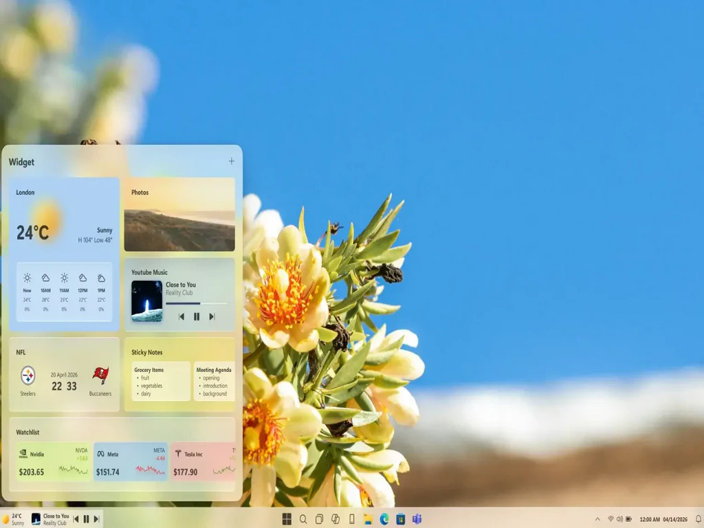Skip to next track in Youtube Music widget
The height and width of the screenshot is (528, 704).
click(x=212, y=317)
